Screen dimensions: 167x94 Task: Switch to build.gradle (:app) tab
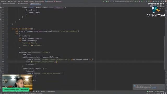(x=23, y=4)
